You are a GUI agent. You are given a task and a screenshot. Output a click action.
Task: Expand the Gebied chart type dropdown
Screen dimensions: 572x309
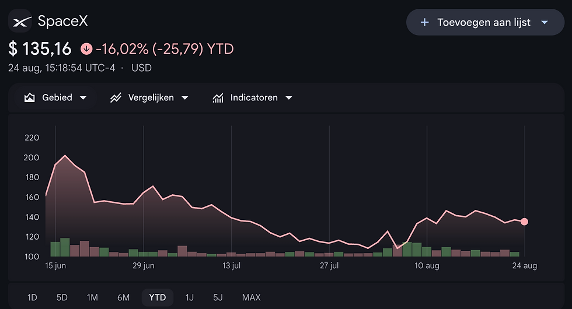click(83, 98)
